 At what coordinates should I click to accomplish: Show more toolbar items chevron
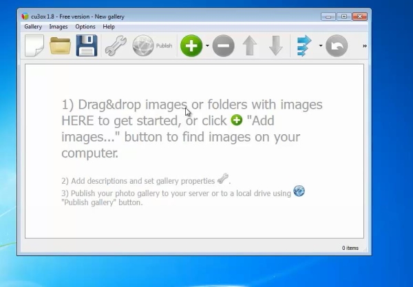365,46
